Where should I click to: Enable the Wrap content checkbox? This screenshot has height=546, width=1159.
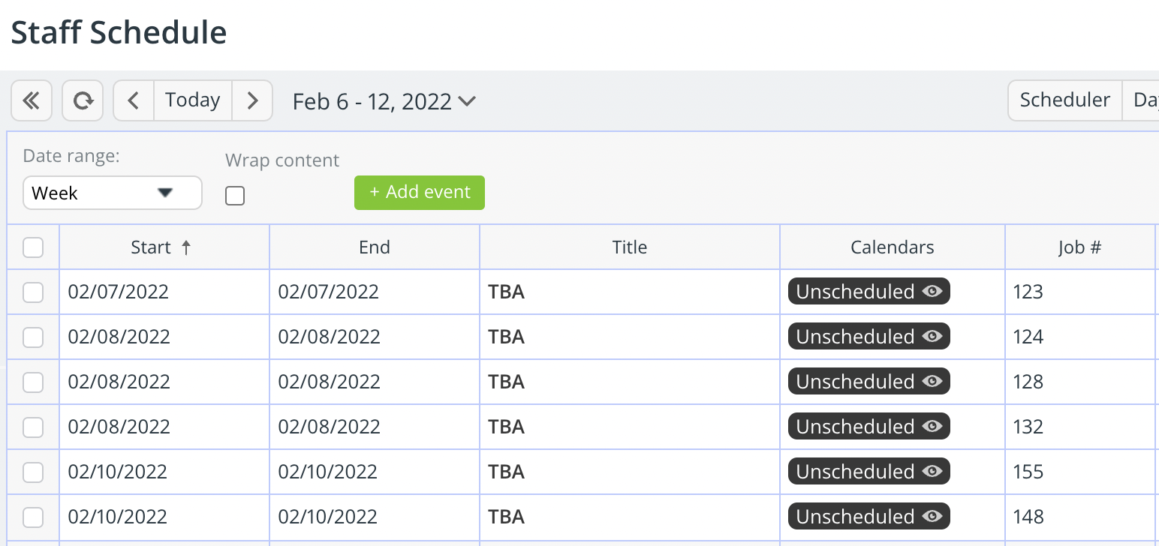(x=235, y=196)
